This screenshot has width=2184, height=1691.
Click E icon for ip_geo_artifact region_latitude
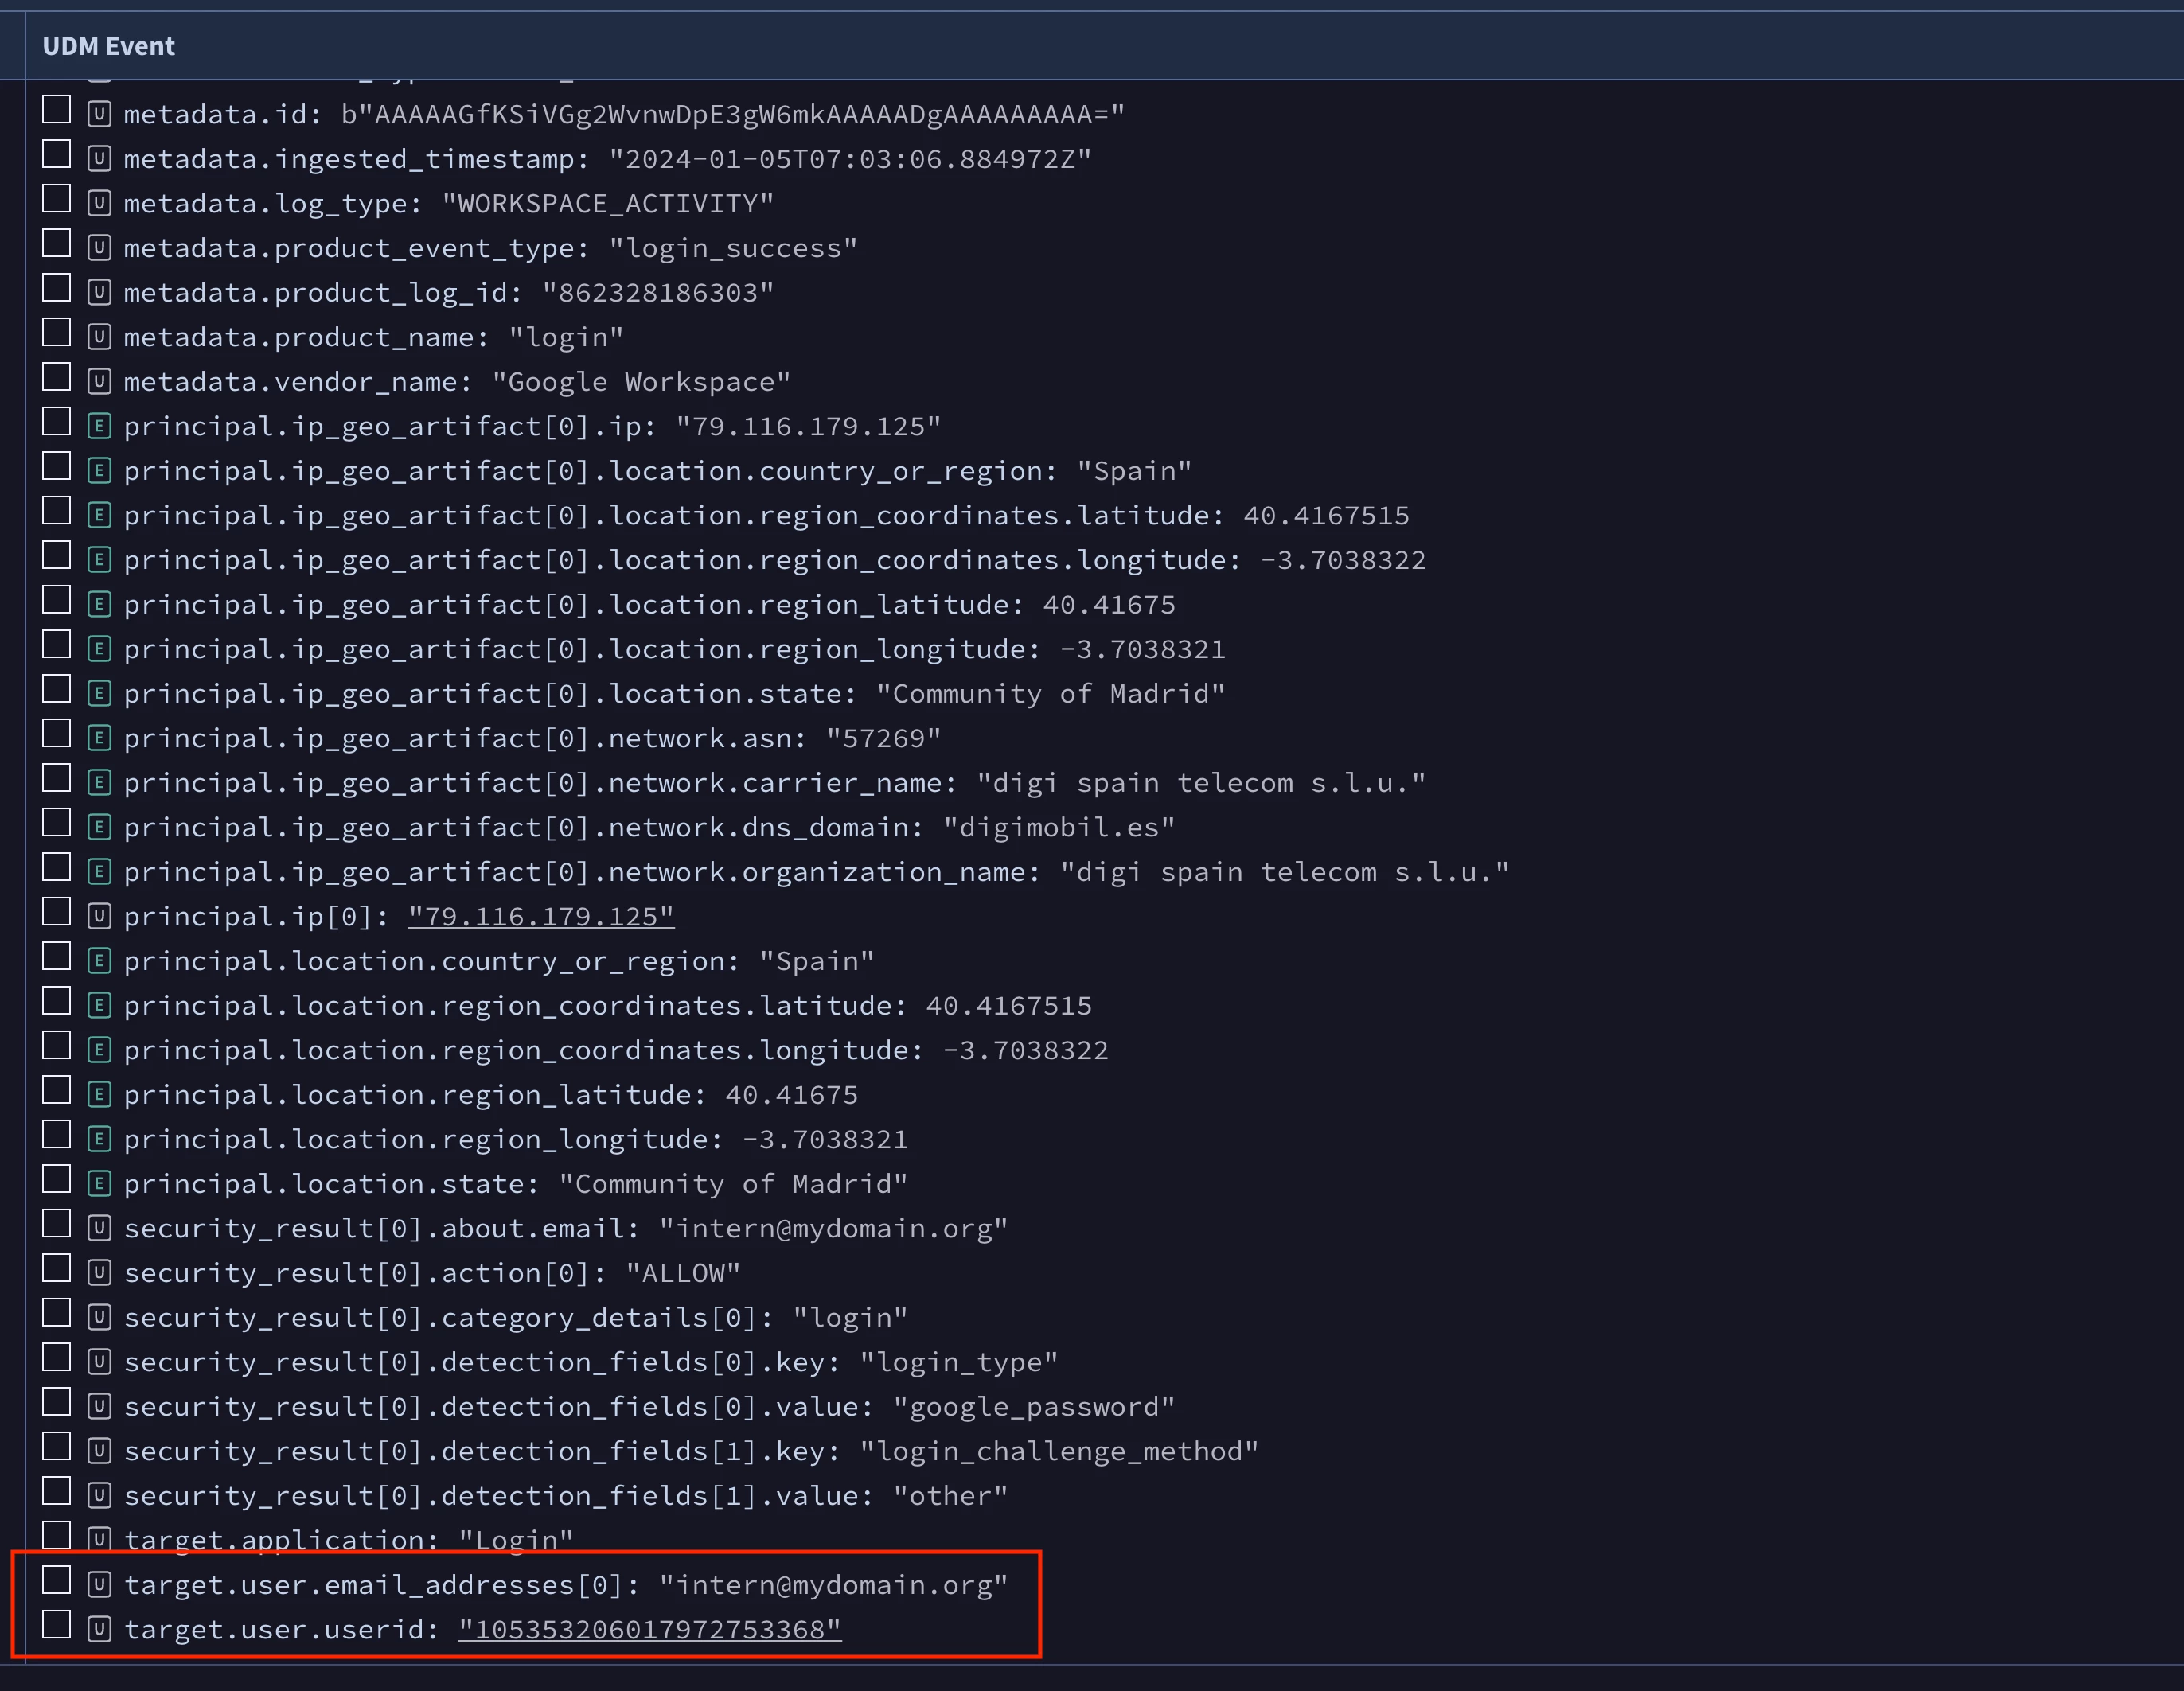[99, 604]
